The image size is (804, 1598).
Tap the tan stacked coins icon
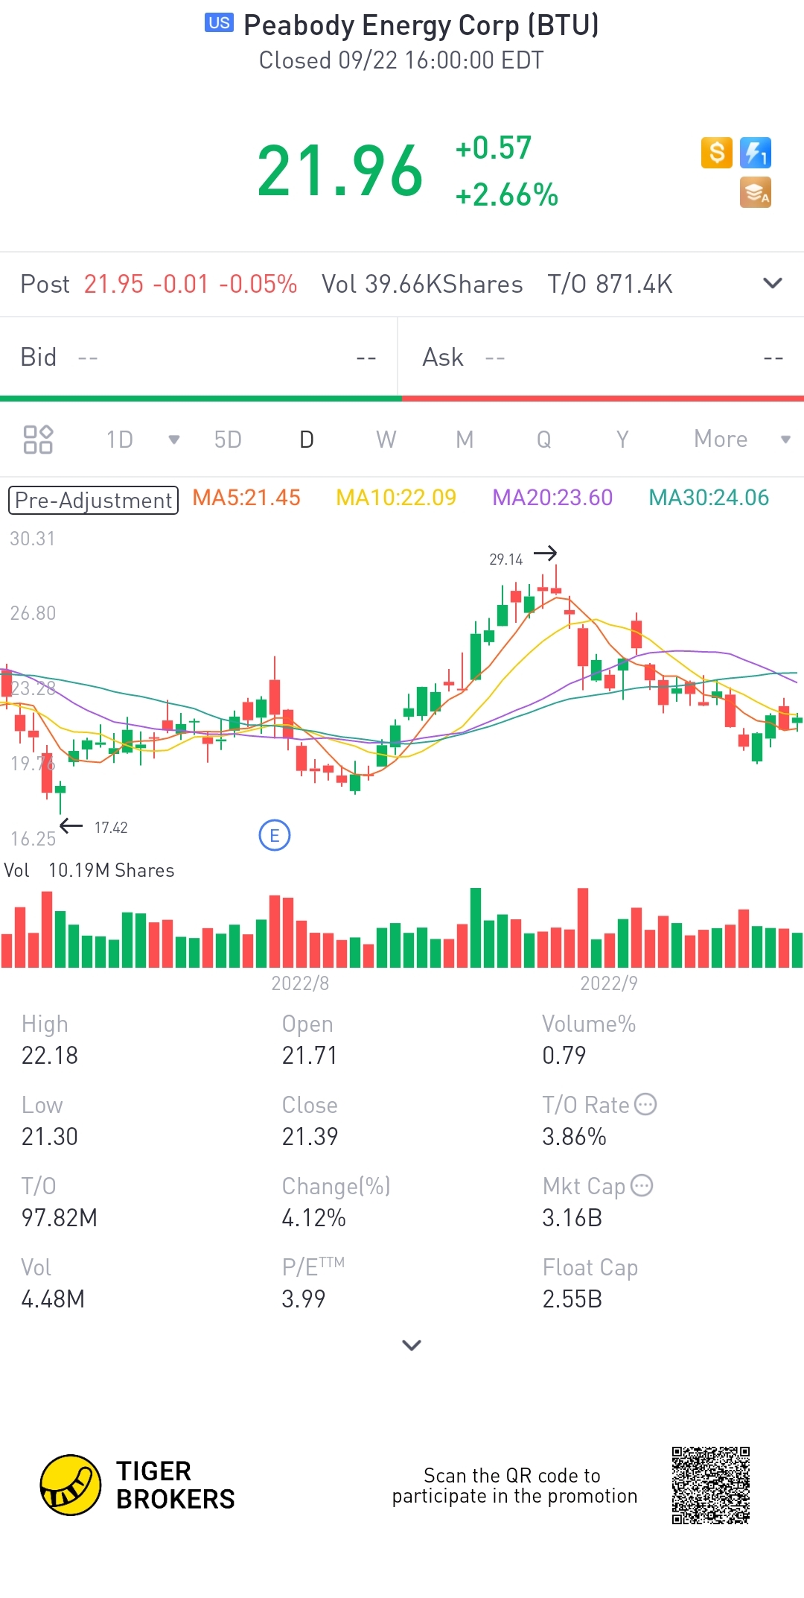pyautogui.click(x=756, y=192)
